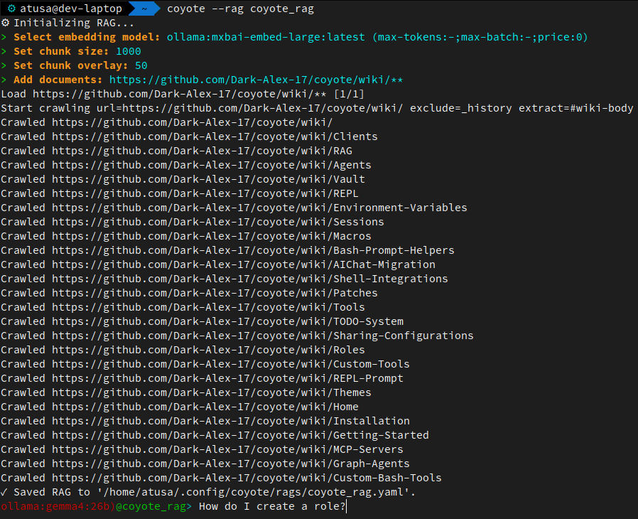Click the 'Set chunk size:' label
The height and width of the screenshot is (519, 638).
click(61, 51)
